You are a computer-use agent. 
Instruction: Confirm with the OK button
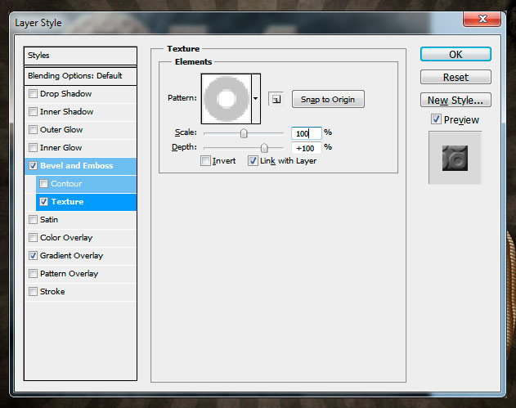pos(455,54)
